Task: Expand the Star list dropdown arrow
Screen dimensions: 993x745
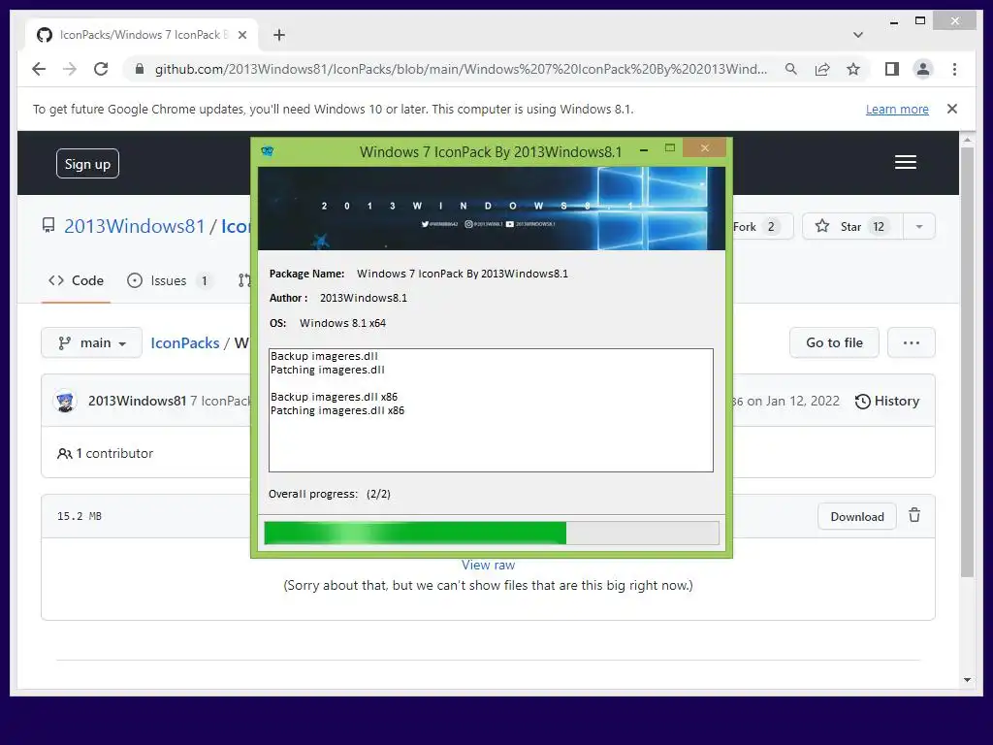Action: (x=919, y=226)
